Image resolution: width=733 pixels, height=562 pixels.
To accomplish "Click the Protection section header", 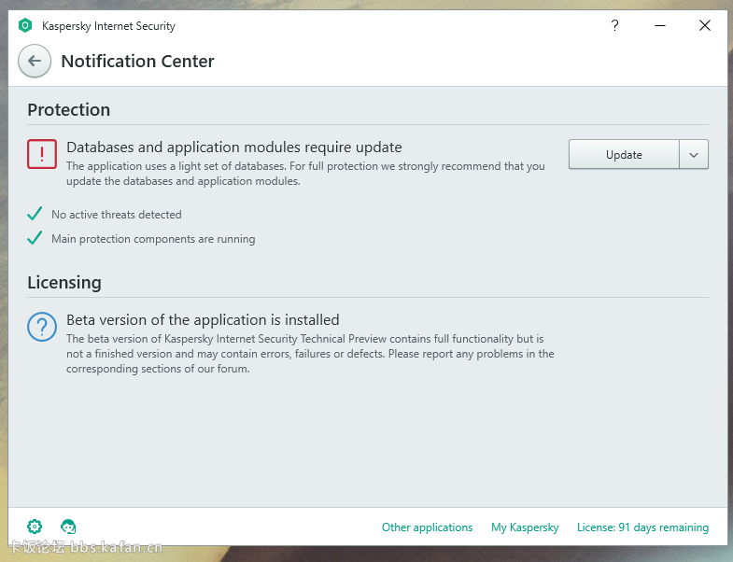I will (x=69, y=110).
